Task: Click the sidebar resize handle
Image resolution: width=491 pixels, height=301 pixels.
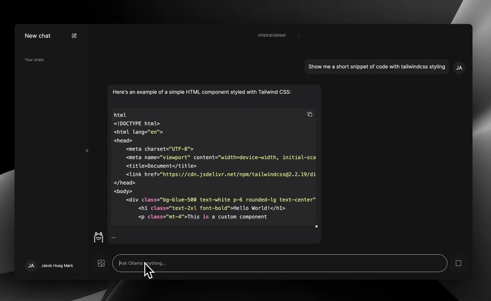Action: (x=87, y=150)
